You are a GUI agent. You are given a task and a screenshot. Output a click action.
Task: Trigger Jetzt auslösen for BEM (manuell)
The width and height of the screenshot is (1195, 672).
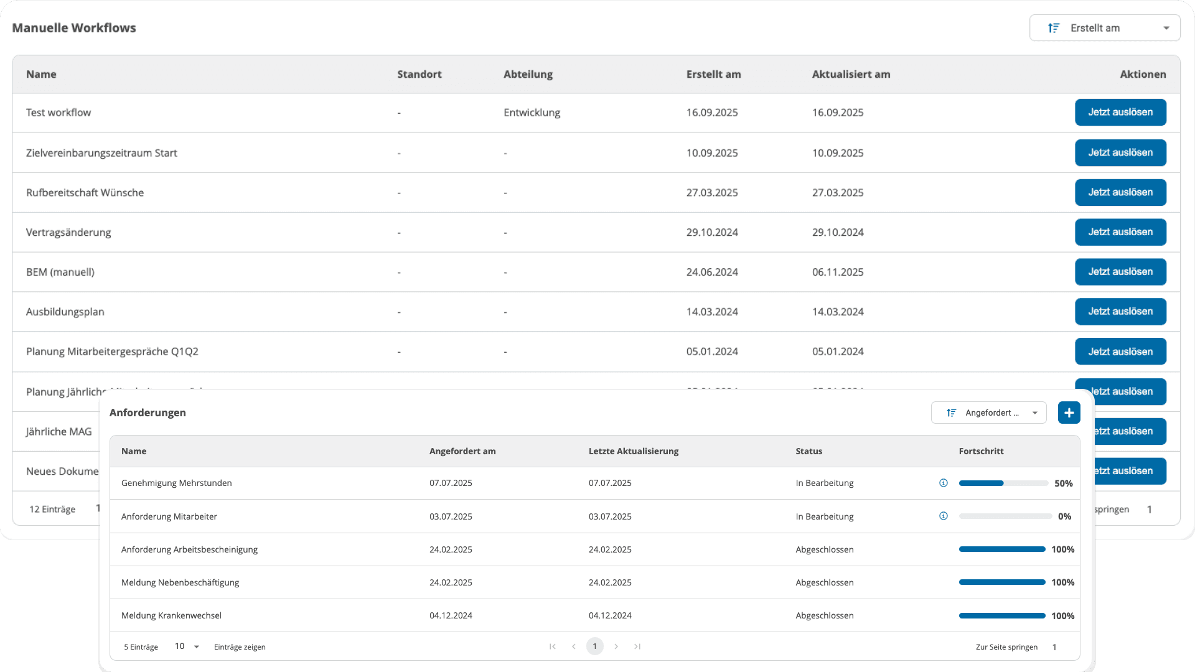(1120, 272)
